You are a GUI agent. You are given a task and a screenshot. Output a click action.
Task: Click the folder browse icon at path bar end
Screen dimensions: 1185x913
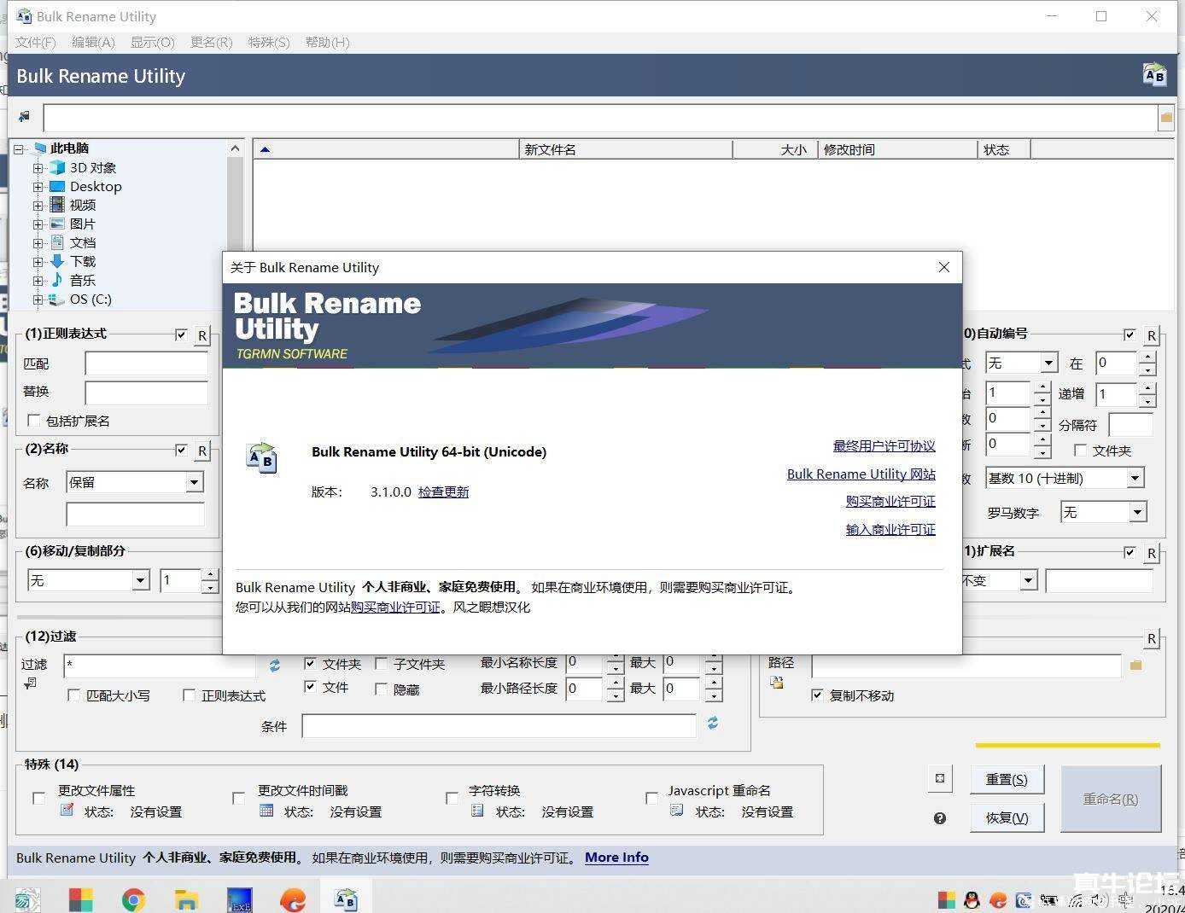coord(1166,118)
